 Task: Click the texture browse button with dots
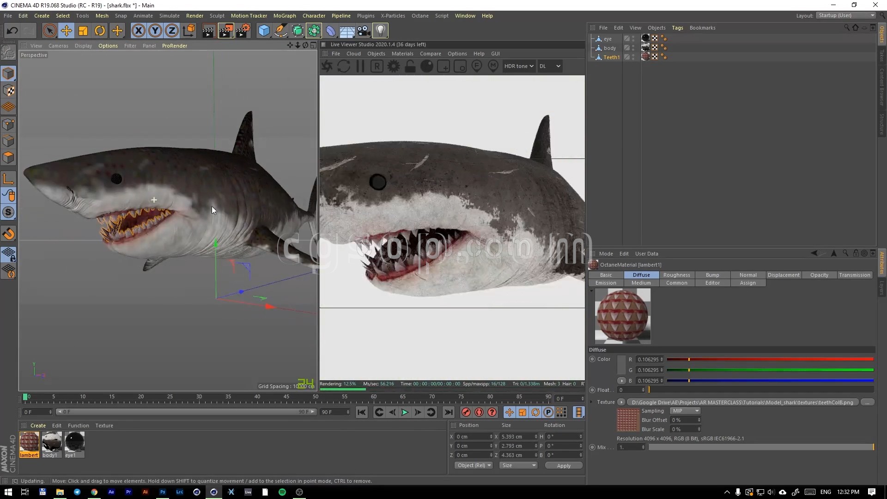point(867,402)
